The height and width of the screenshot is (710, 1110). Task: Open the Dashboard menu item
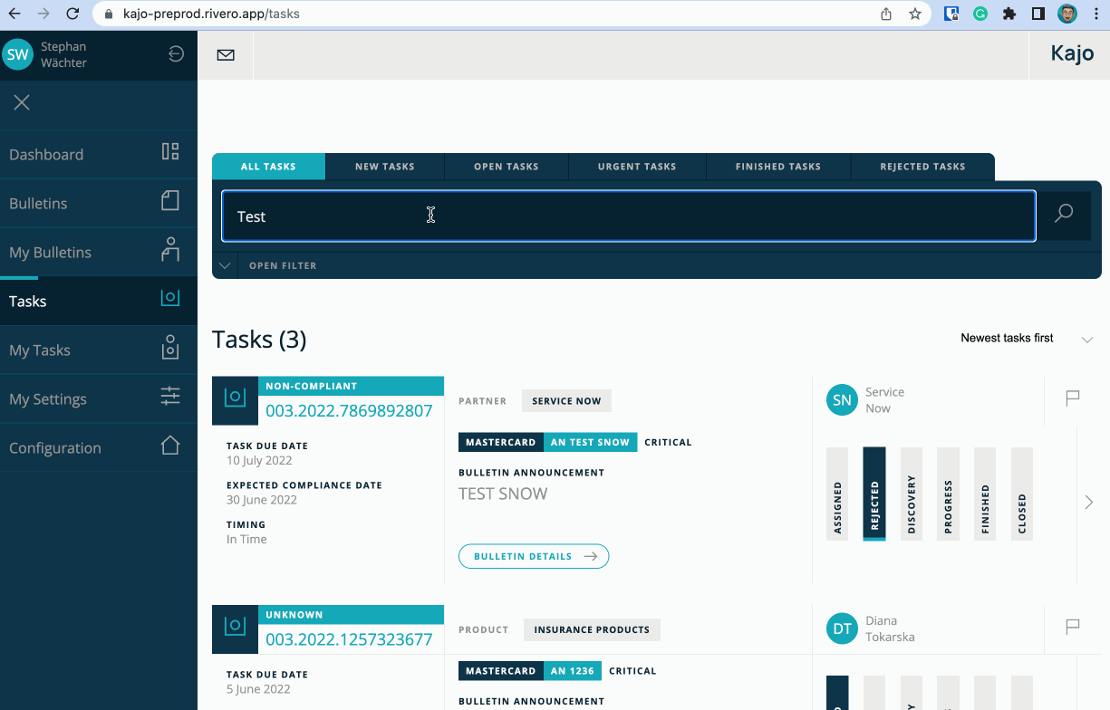[99, 154]
